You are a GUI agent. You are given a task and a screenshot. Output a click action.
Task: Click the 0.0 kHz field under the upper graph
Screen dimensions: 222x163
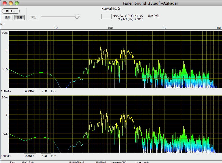(46, 91)
